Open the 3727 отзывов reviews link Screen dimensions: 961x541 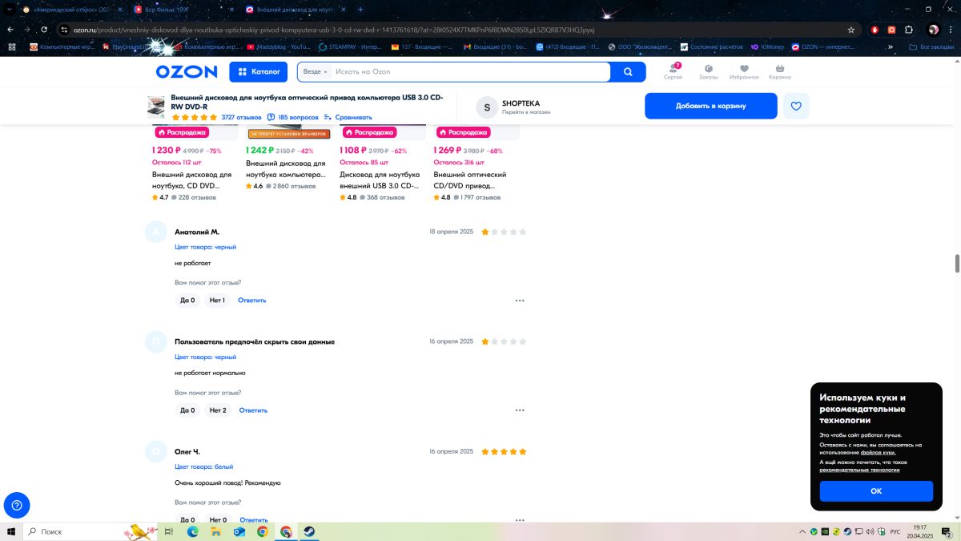tap(241, 117)
